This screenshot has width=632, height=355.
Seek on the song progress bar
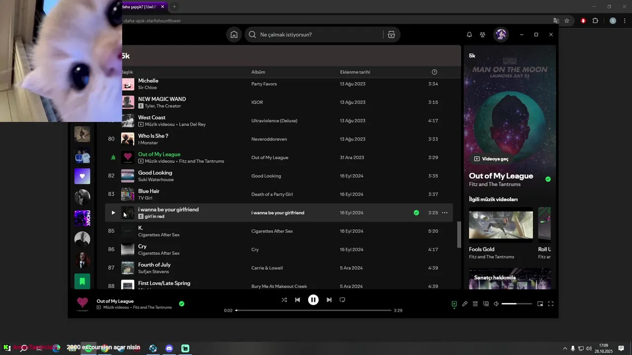[x=313, y=310]
